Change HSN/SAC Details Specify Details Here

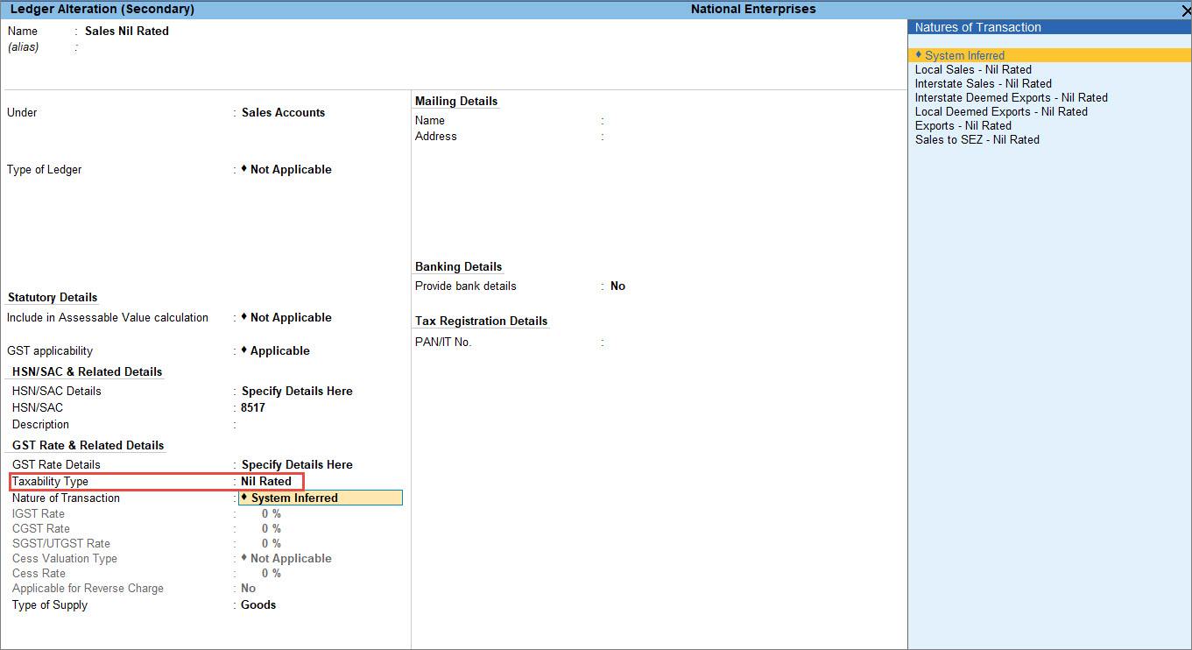[297, 391]
